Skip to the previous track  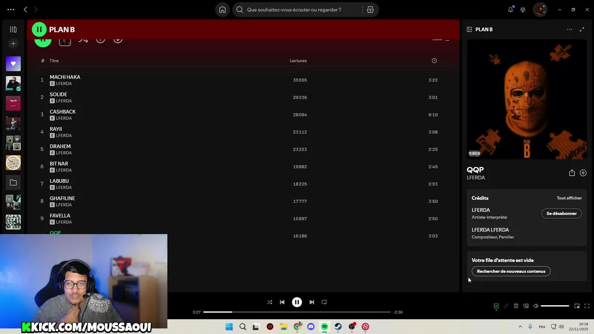(x=282, y=302)
